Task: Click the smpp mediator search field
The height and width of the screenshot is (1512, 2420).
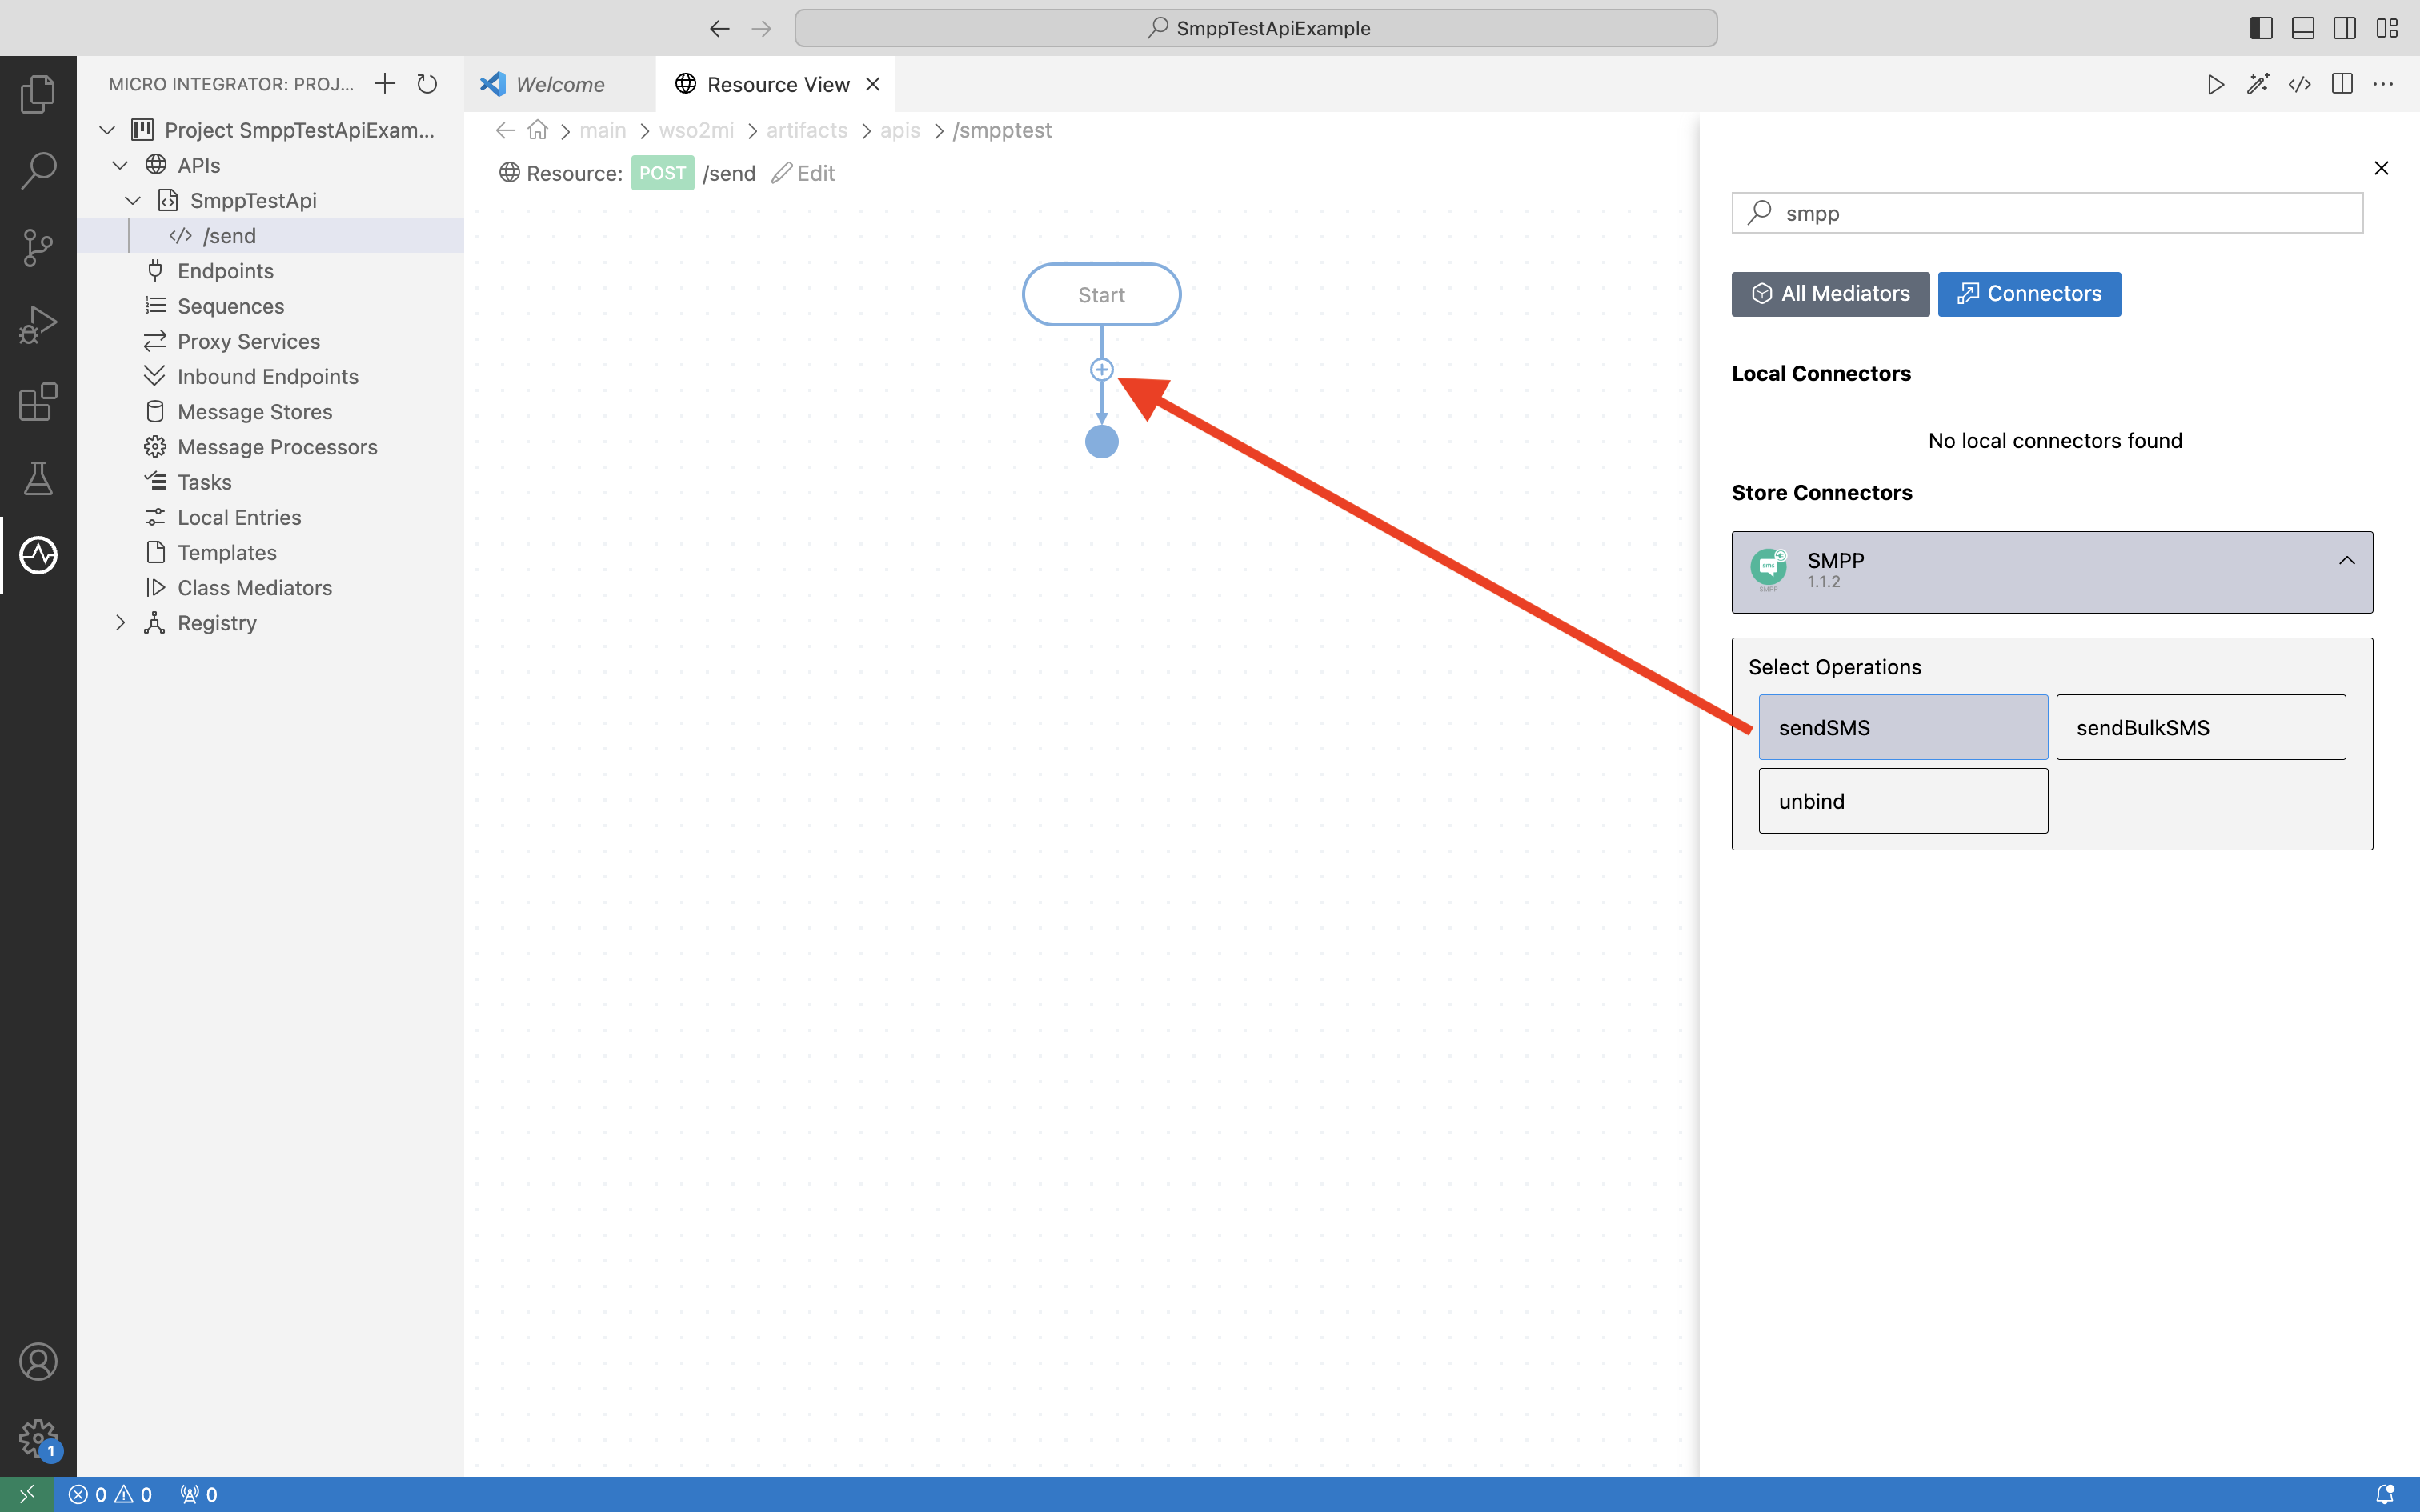Action: (2047, 213)
